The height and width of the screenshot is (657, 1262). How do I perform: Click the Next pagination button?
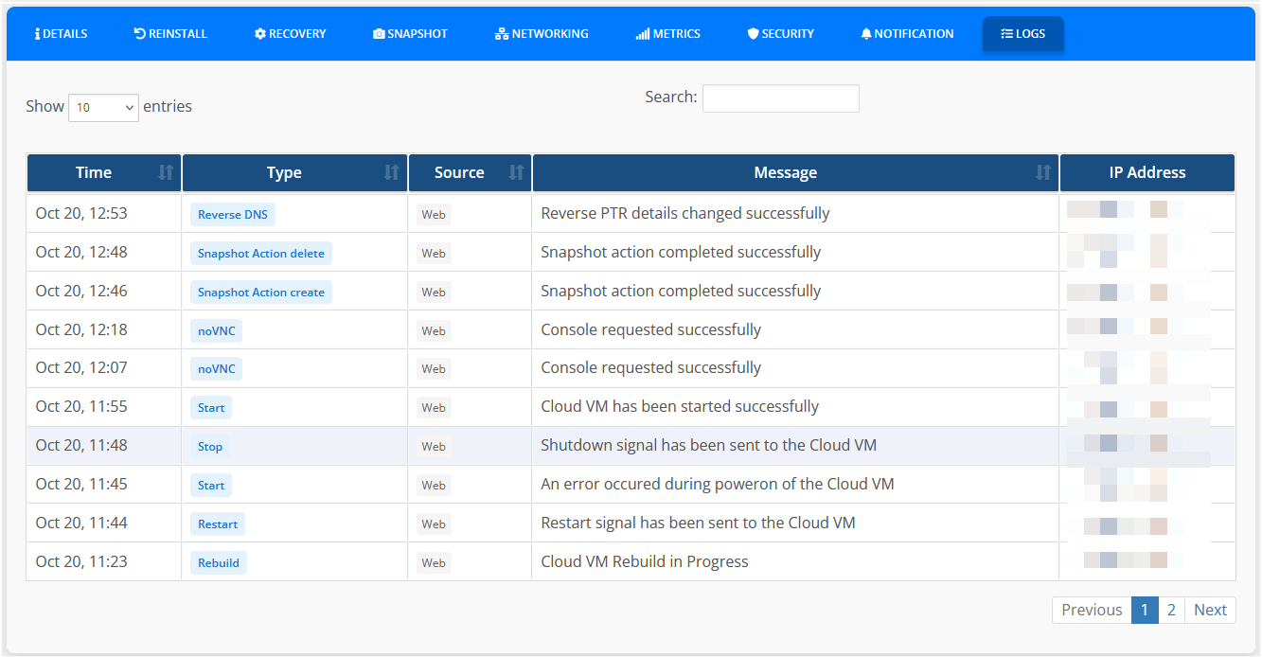click(1210, 610)
